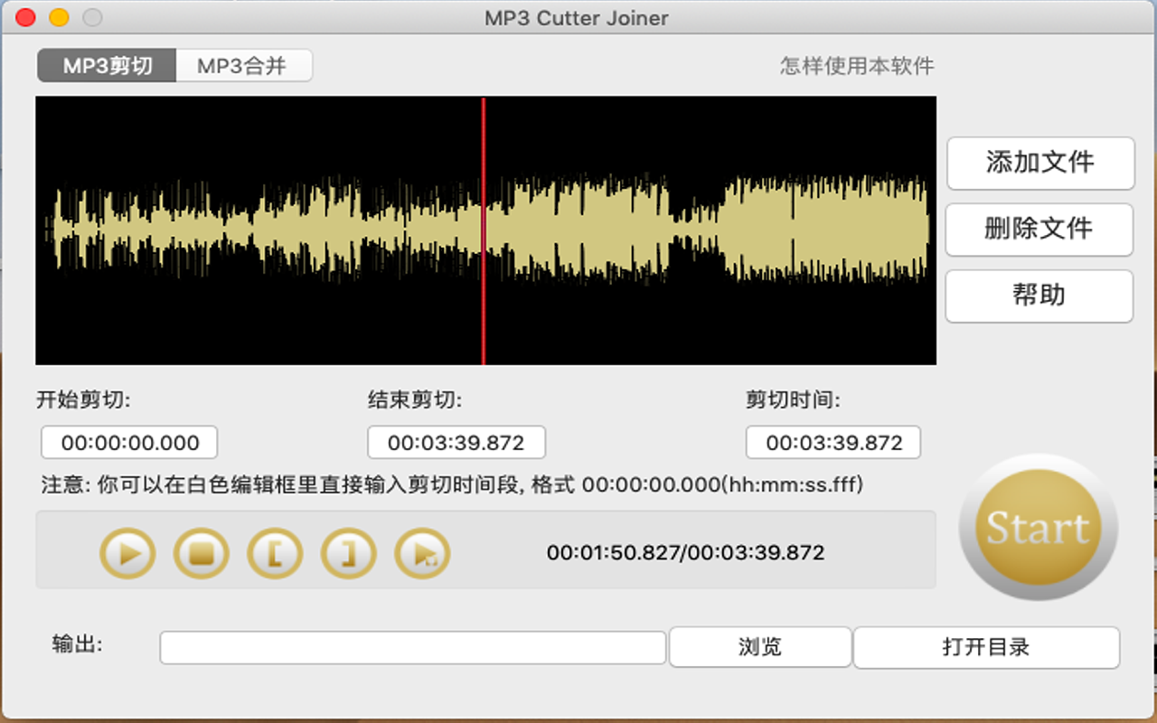The height and width of the screenshot is (723, 1157).
Task: Minimize the window with yellow button
Action: [59, 17]
